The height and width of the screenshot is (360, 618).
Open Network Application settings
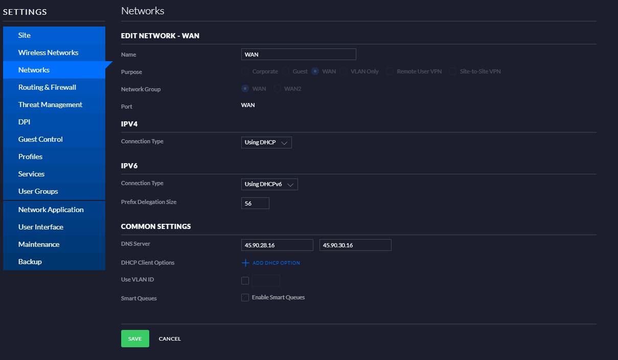tap(54, 210)
